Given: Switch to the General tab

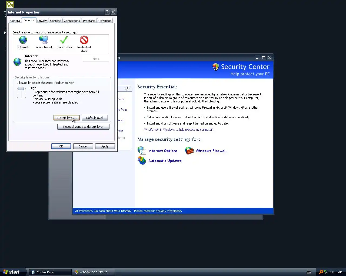Looking at the screenshot, I should pos(15,21).
